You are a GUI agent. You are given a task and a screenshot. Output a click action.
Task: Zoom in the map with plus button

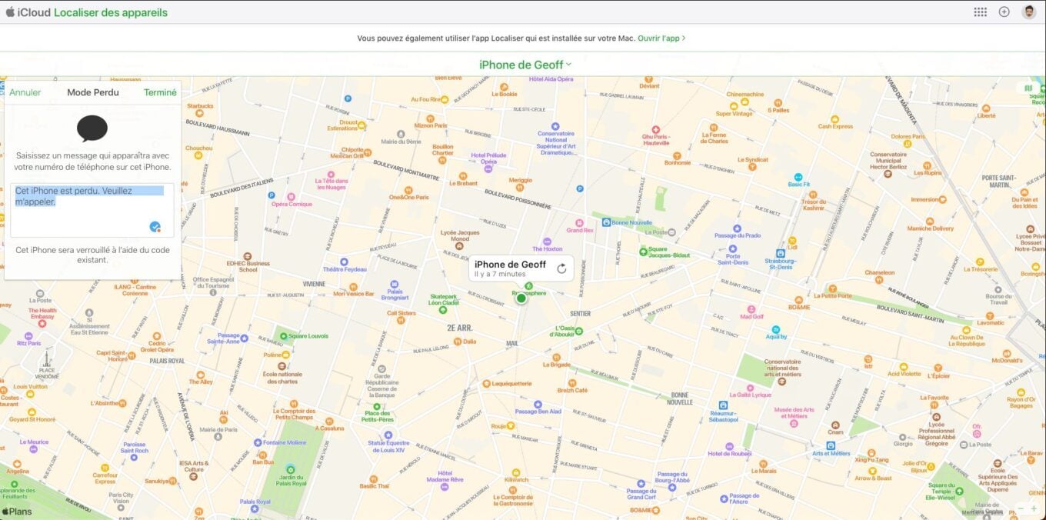click(1035, 508)
